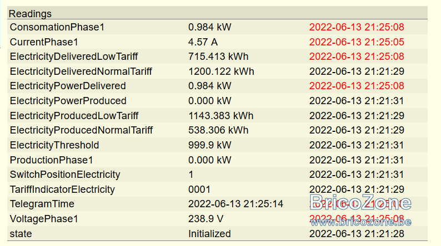
Task: Click the ElectricityPowerDelivered reading name
Action: click(x=68, y=86)
